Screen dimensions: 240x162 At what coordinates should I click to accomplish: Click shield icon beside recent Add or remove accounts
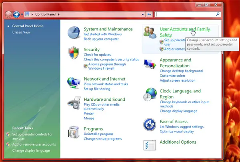click(8, 144)
